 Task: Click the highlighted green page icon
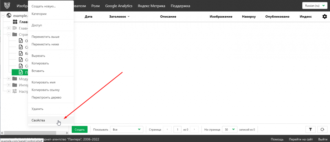[x=21, y=72]
